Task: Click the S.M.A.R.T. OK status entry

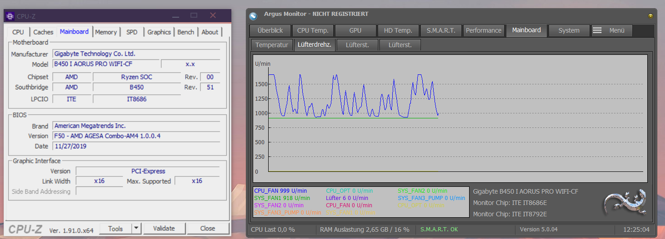Action: [439, 229]
